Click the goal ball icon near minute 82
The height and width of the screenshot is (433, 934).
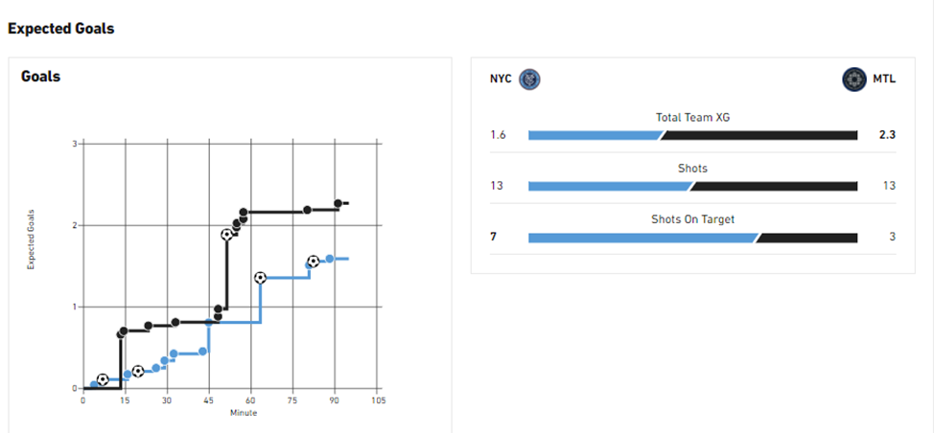(x=313, y=262)
